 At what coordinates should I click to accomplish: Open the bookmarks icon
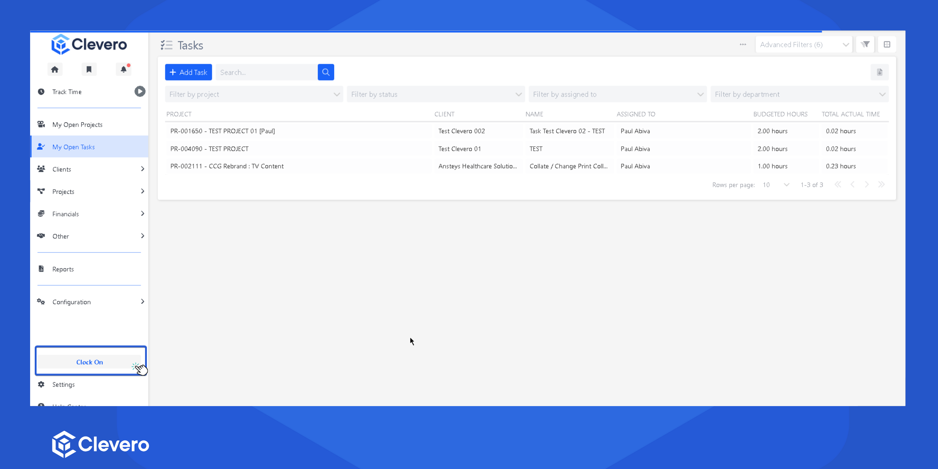coord(89,70)
